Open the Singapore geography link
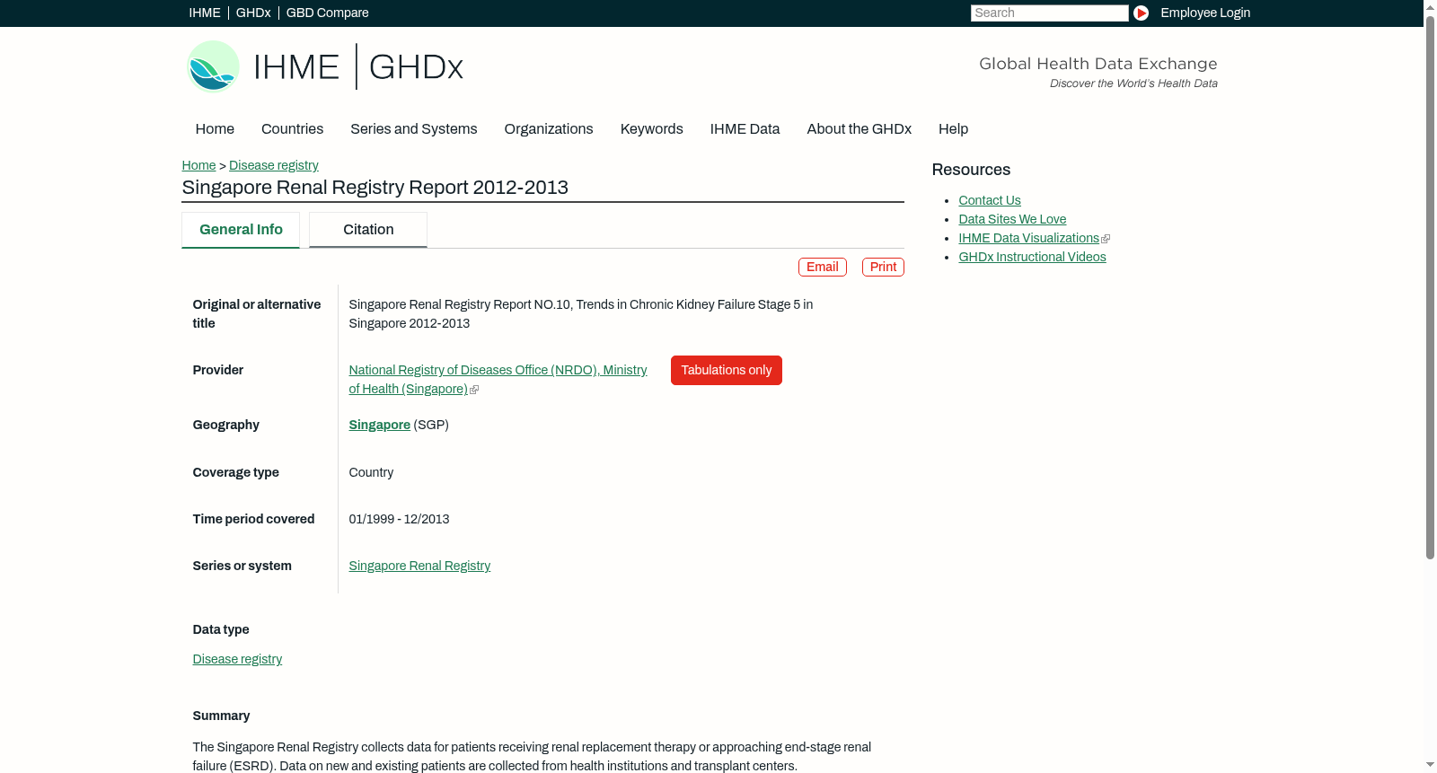1437x773 pixels. (379, 425)
